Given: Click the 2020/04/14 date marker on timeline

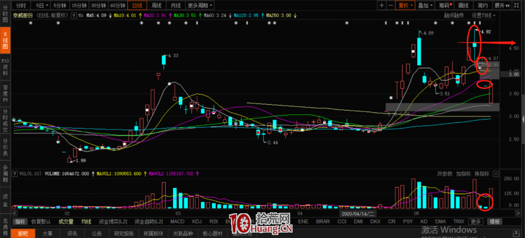Looking at the screenshot, I should click(356, 214).
